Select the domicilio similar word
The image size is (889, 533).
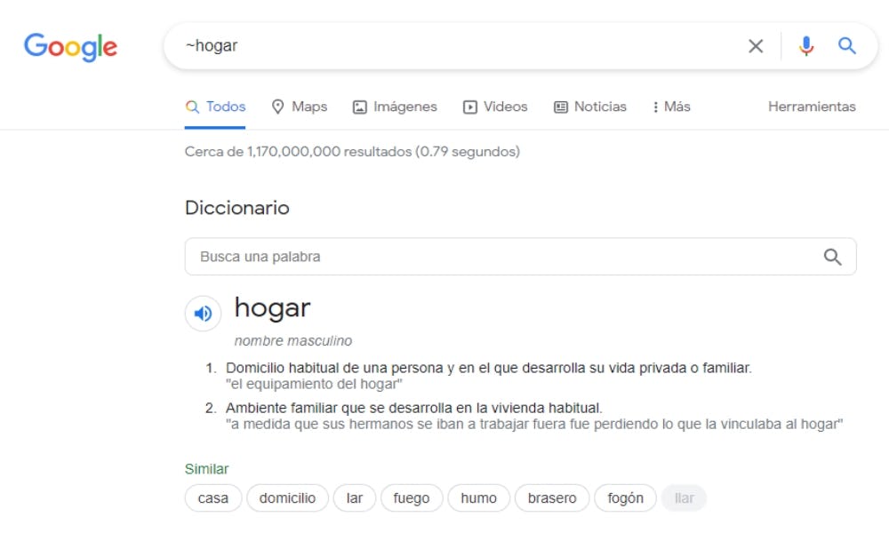(287, 498)
